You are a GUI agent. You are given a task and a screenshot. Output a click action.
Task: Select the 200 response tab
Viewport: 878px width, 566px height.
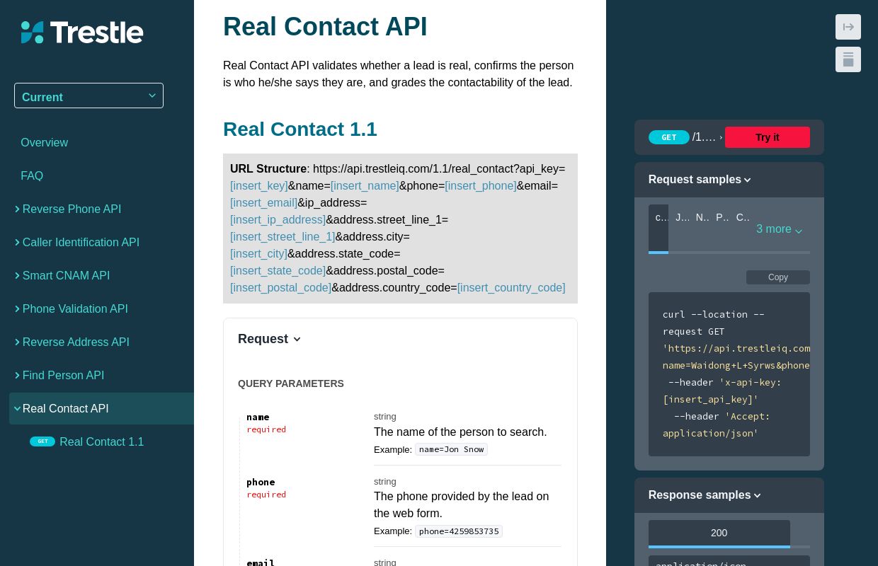tap(719, 533)
